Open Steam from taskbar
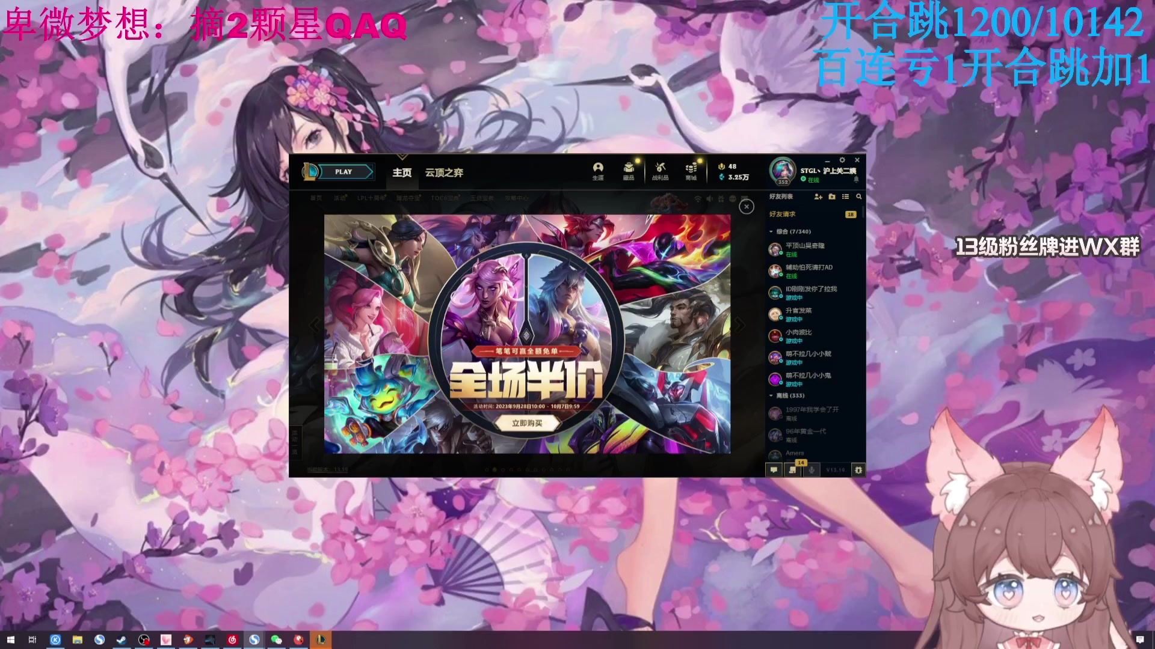This screenshot has width=1155, height=649. [122, 640]
